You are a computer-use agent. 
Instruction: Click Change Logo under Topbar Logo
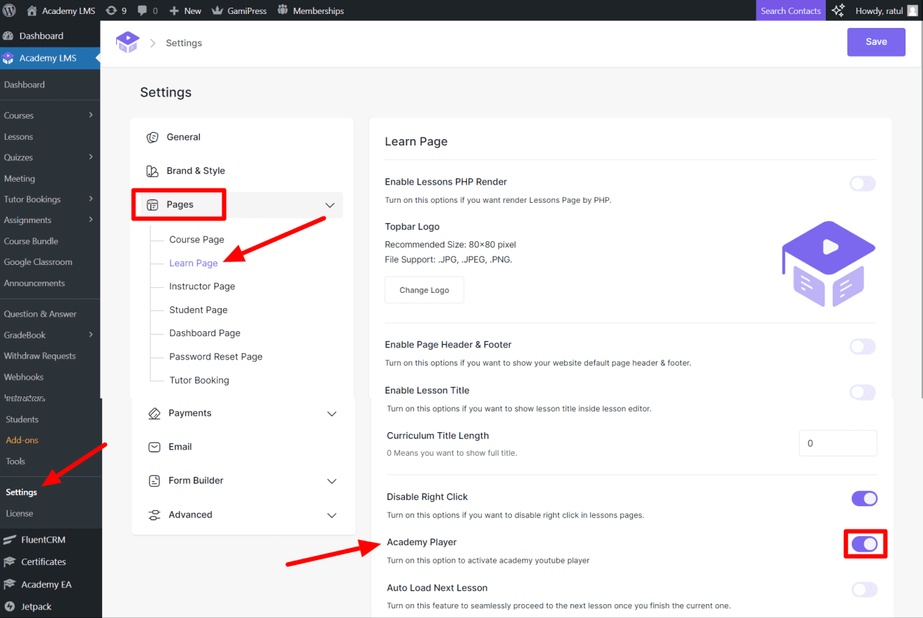[424, 289]
